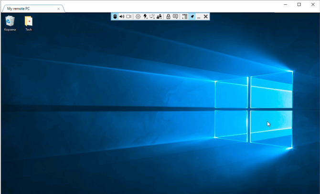Viewport: 320px width, 194px height.
Task: Minimize the viewer window
Action: tap(286, 4)
